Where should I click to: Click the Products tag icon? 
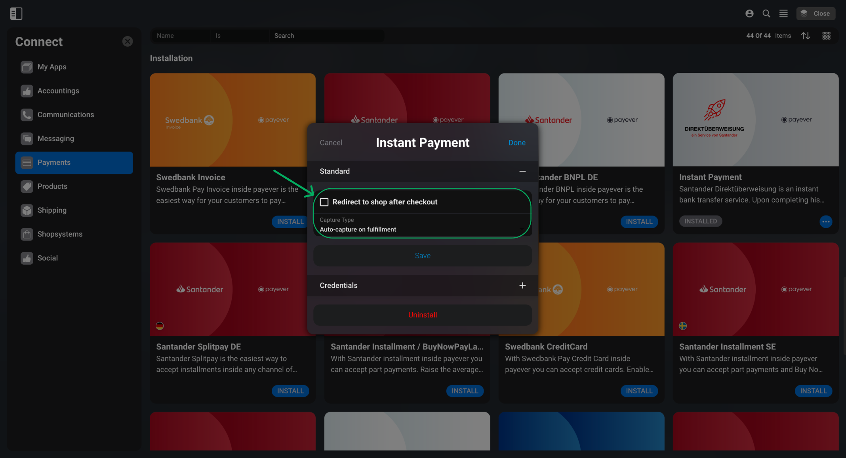tap(27, 186)
